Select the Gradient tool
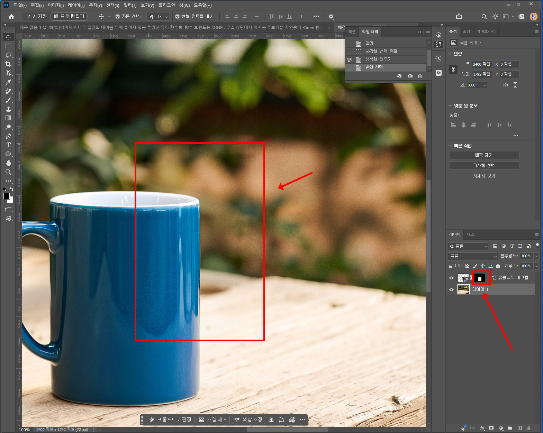The image size is (543, 433). [8, 118]
